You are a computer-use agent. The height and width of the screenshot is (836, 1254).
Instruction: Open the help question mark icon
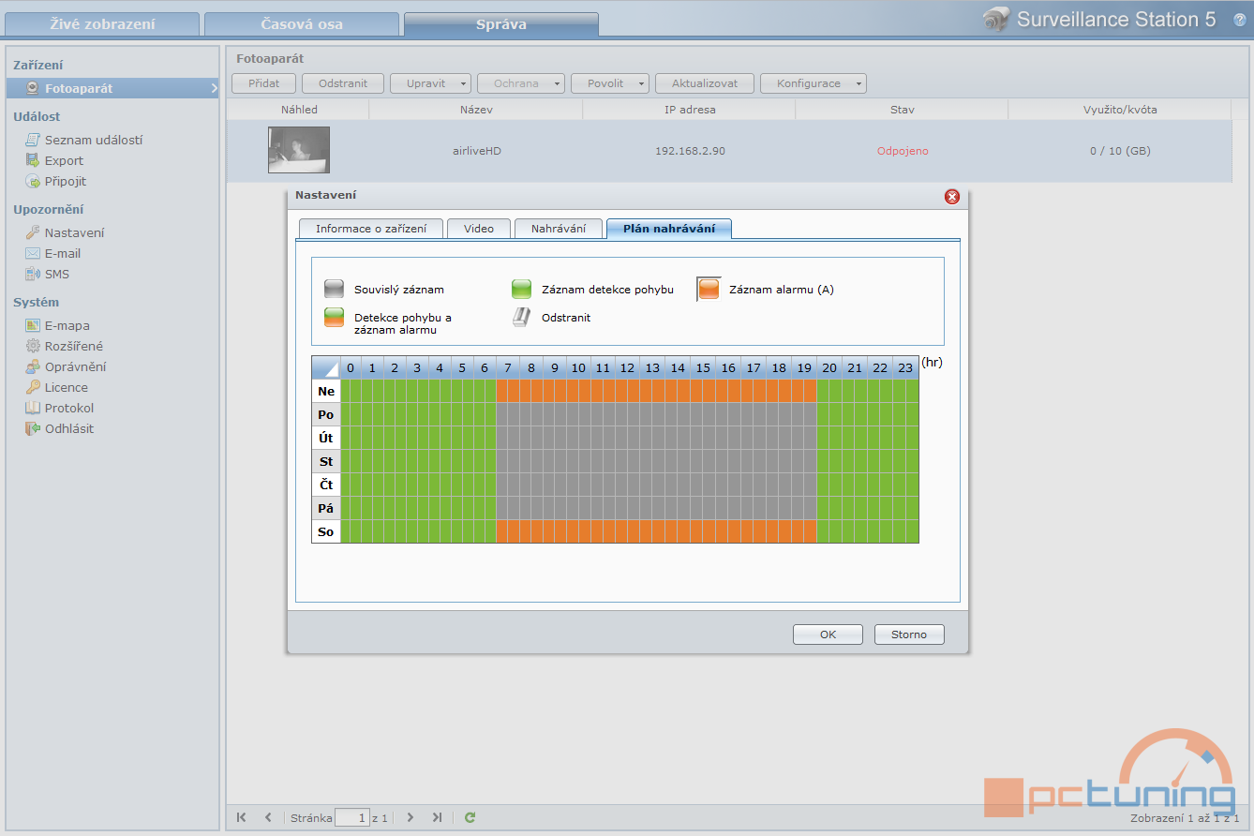tap(1239, 19)
